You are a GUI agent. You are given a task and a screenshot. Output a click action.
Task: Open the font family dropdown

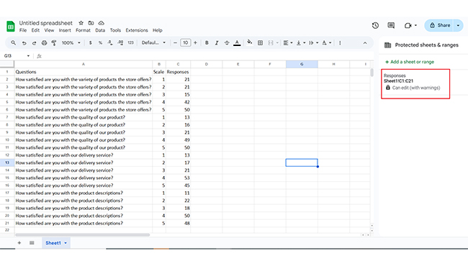click(153, 43)
